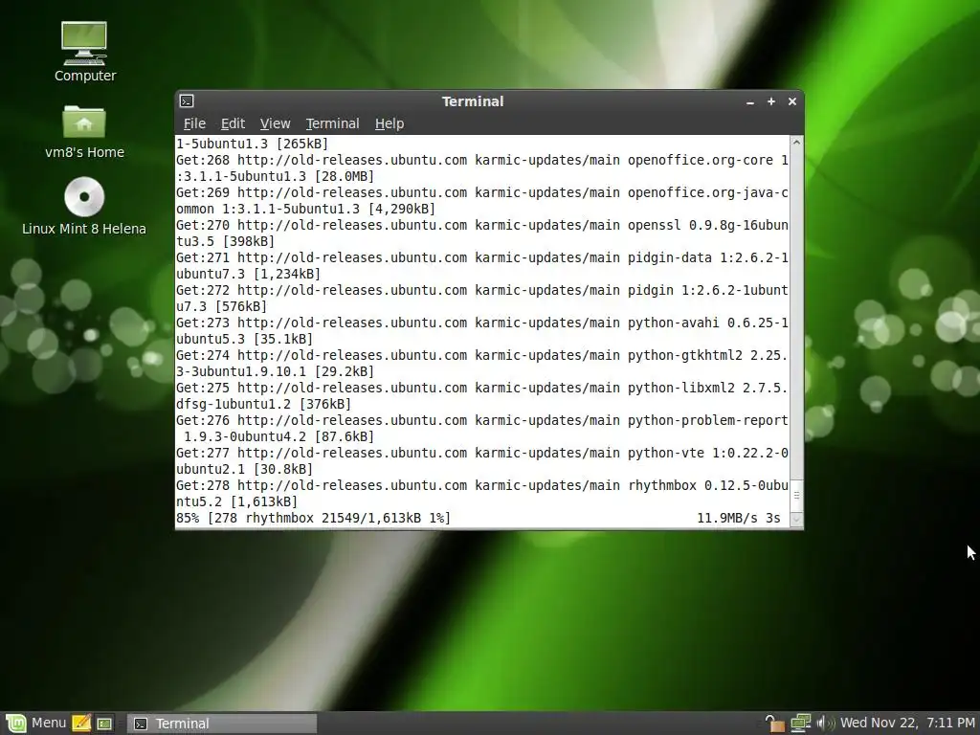
Task: Close the Terminal window
Action: click(x=791, y=101)
